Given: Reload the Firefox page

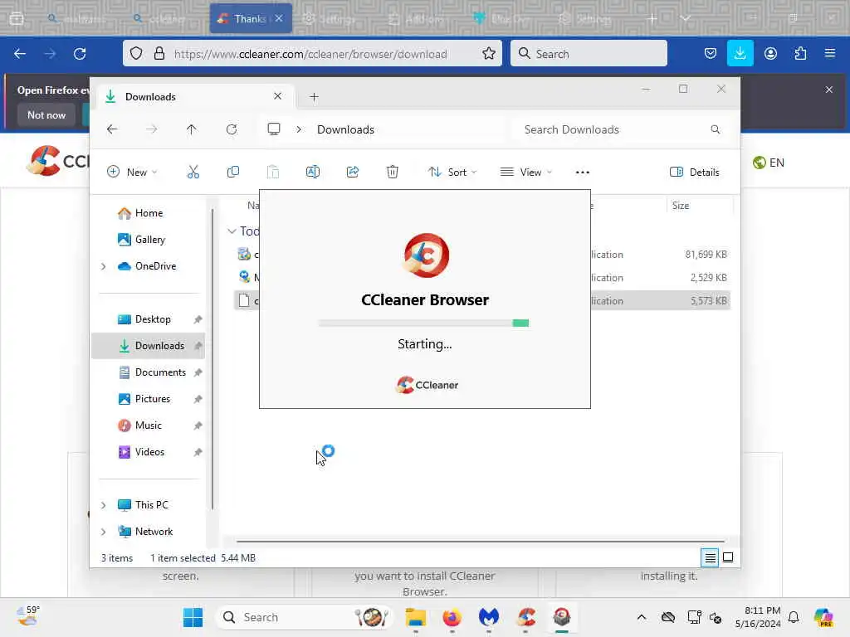Looking at the screenshot, I should coord(80,54).
